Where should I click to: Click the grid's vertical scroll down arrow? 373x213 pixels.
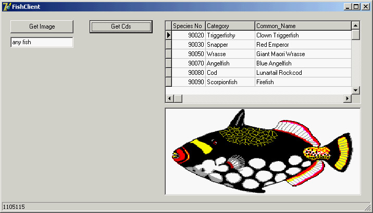(356, 90)
